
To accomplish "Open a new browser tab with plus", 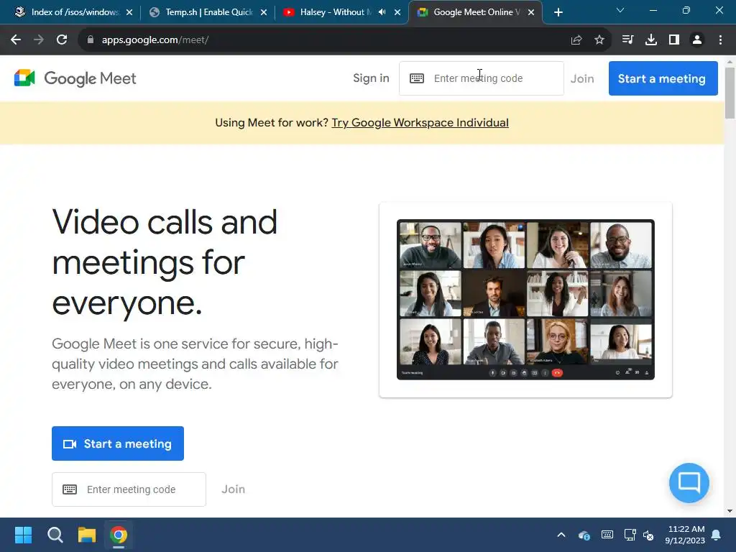I will pyautogui.click(x=558, y=12).
